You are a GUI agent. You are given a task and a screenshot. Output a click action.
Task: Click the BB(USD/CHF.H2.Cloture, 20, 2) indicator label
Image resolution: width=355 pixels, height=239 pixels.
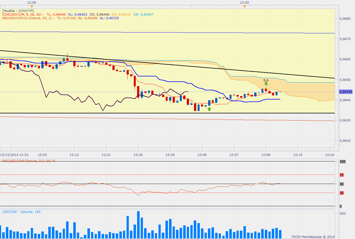click(x=27, y=18)
